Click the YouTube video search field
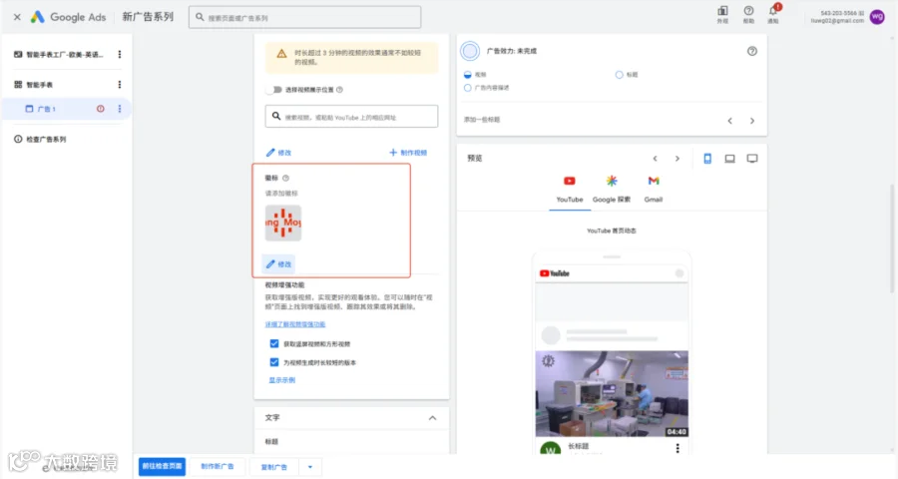The image size is (898, 479). (x=351, y=117)
